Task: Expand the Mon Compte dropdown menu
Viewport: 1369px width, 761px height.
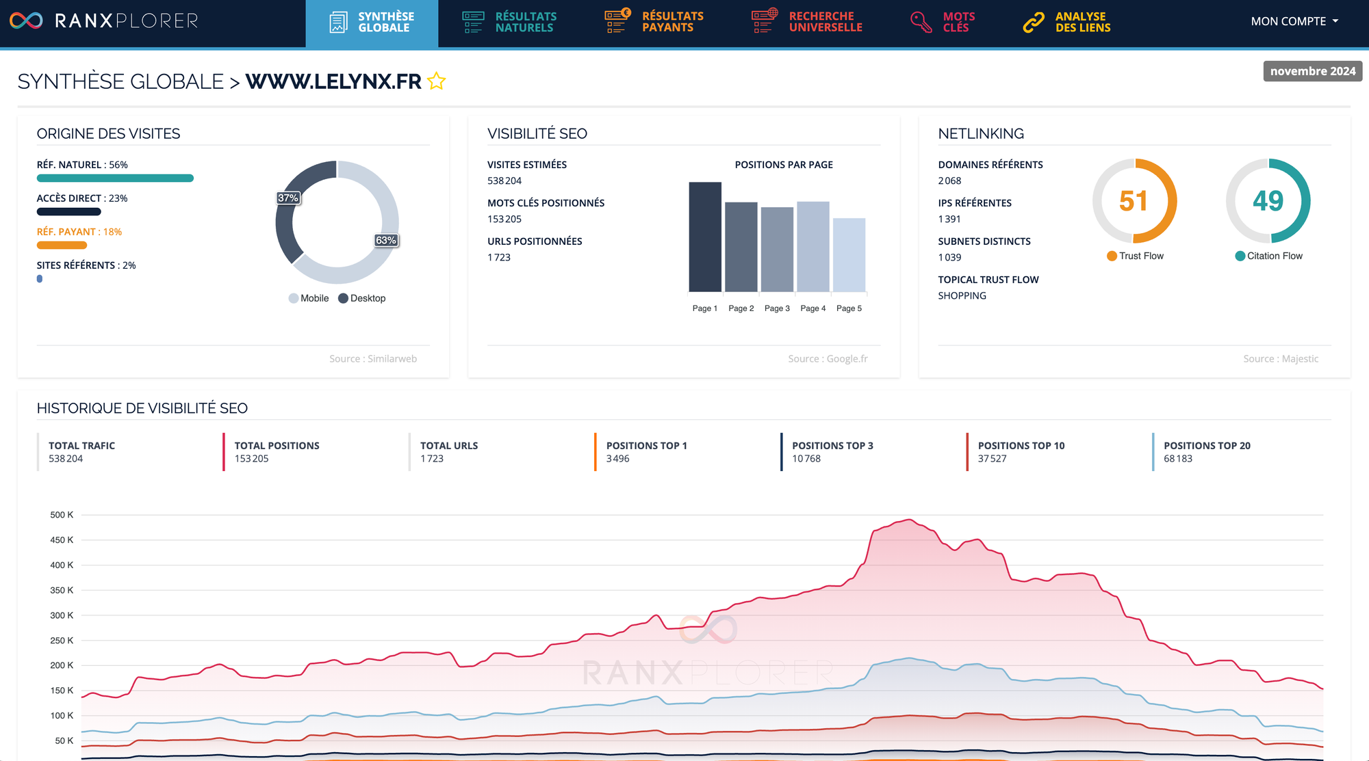Action: [1294, 21]
